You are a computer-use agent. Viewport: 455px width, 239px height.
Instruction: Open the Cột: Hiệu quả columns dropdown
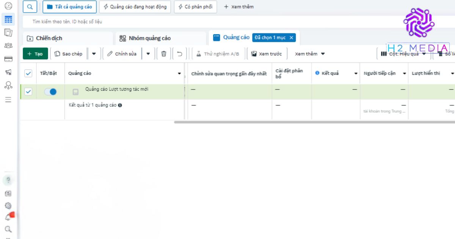click(403, 54)
